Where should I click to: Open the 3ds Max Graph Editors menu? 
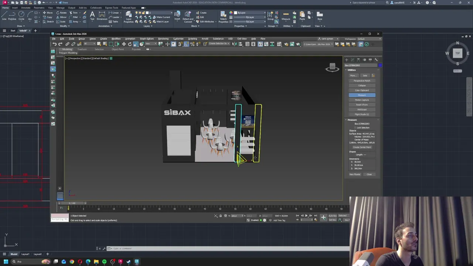tap(147, 39)
